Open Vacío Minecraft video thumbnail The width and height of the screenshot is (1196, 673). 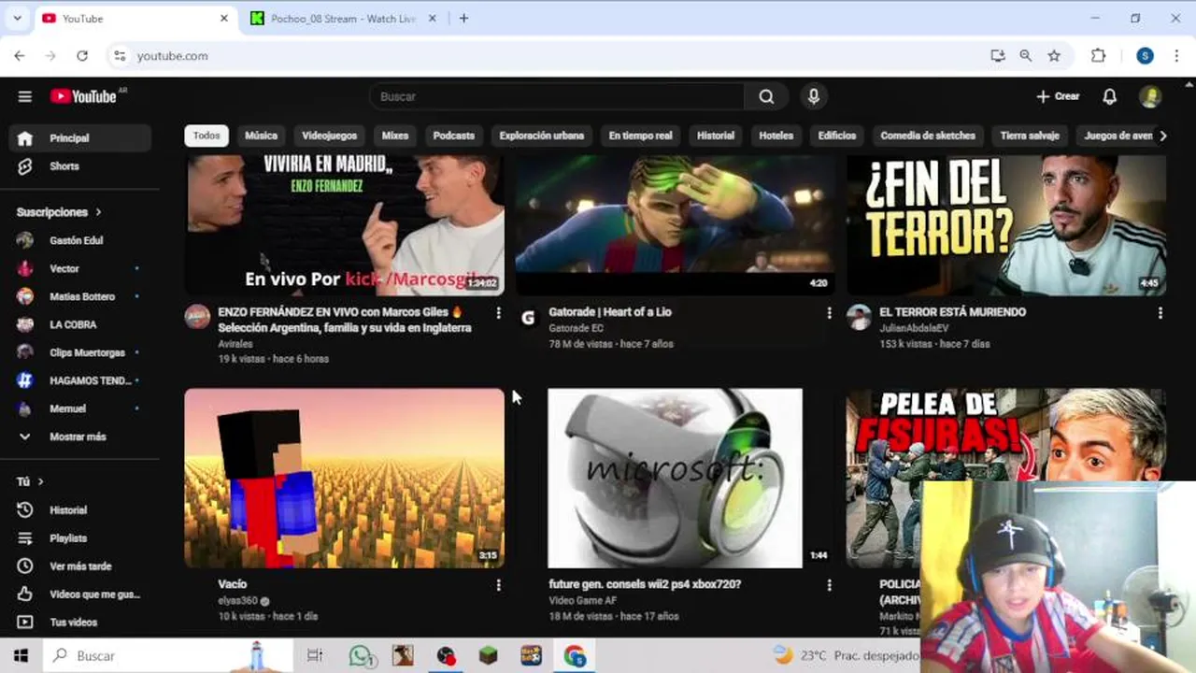[345, 478]
